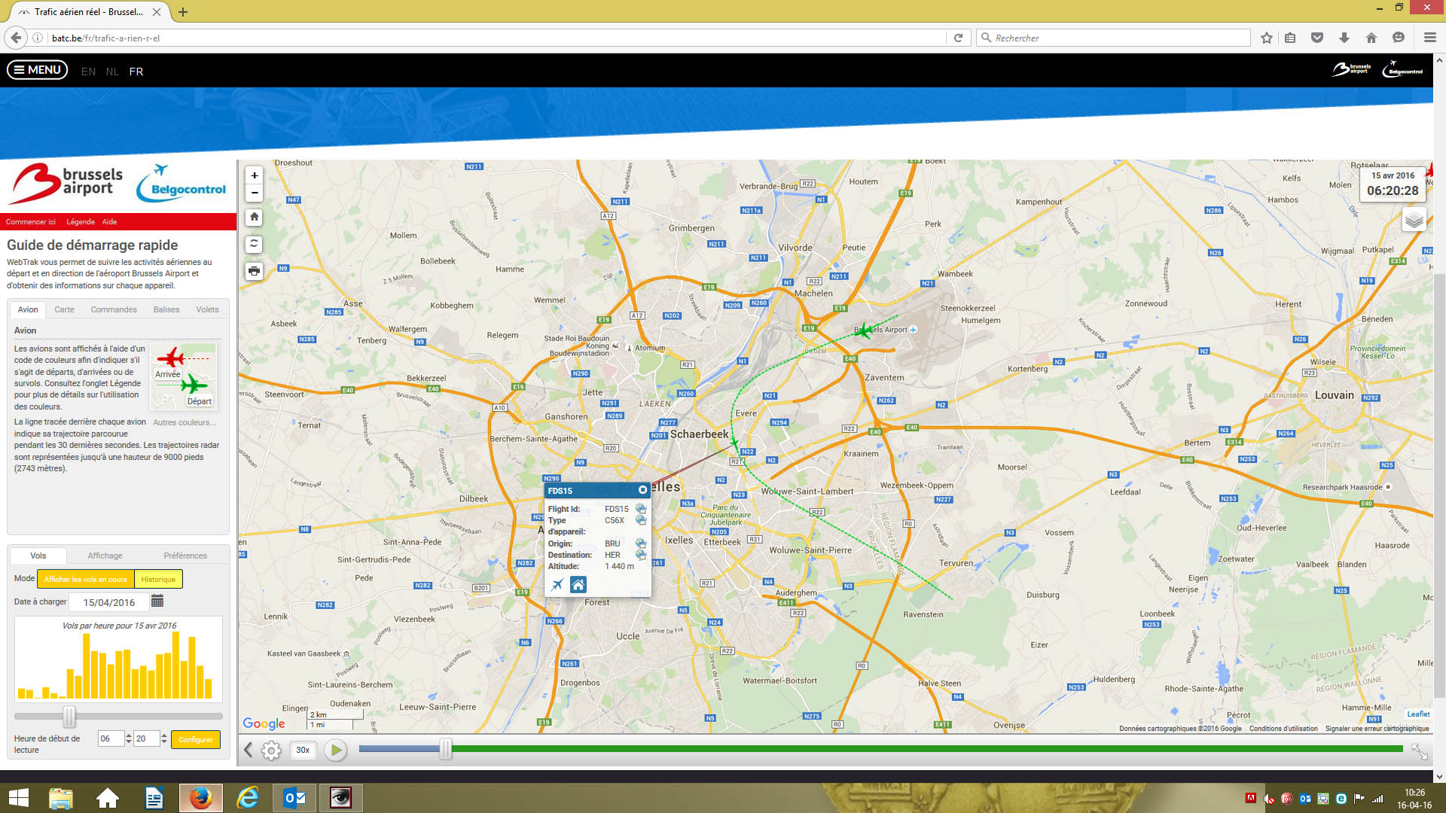Select the green aircraft at Brussels Airport

click(x=864, y=330)
